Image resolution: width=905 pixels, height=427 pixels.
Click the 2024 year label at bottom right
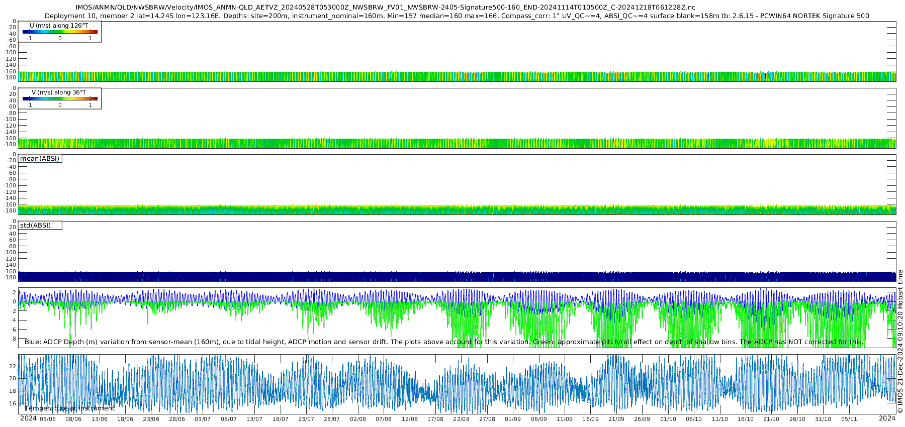pos(887,418)
